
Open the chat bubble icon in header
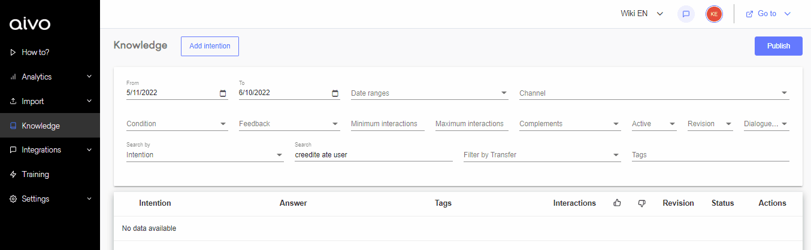click(x=686, y=14)
